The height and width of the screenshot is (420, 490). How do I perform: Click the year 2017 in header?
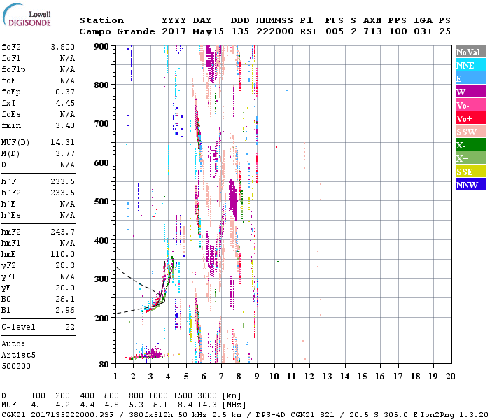pos(174,31)
